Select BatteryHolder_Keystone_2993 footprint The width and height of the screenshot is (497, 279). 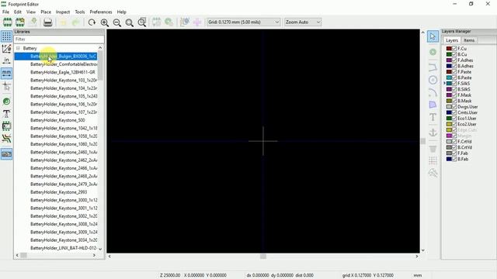[x=59, y=192]
